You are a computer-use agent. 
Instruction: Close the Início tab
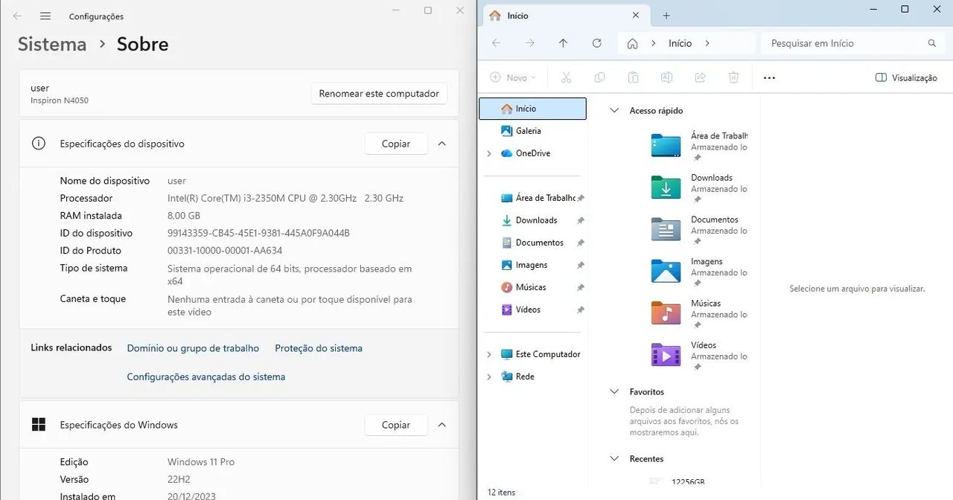[x=635, y=15]
